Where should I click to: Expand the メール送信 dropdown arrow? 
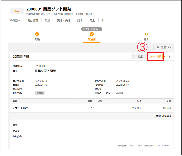[x=165, y=57]
